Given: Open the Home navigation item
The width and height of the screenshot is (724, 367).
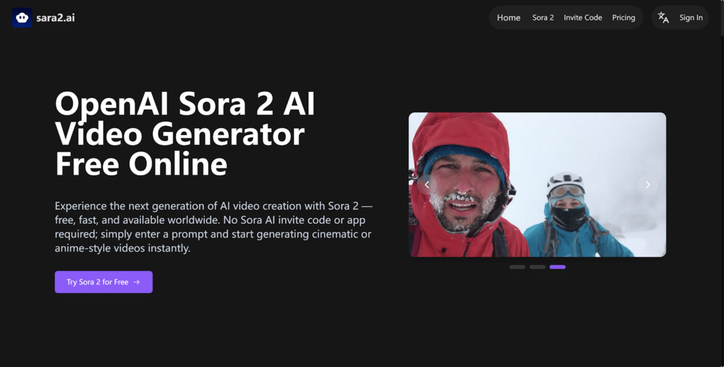Looking at the screenshot, I should (x=508, y=18).
